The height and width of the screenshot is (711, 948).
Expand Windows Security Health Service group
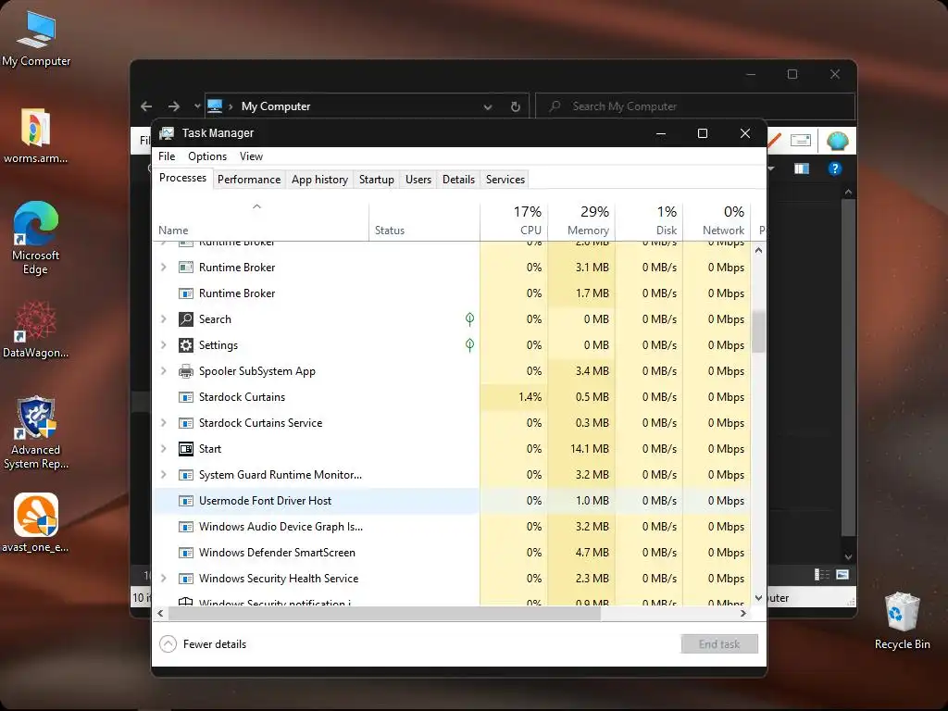coord(163,578)
